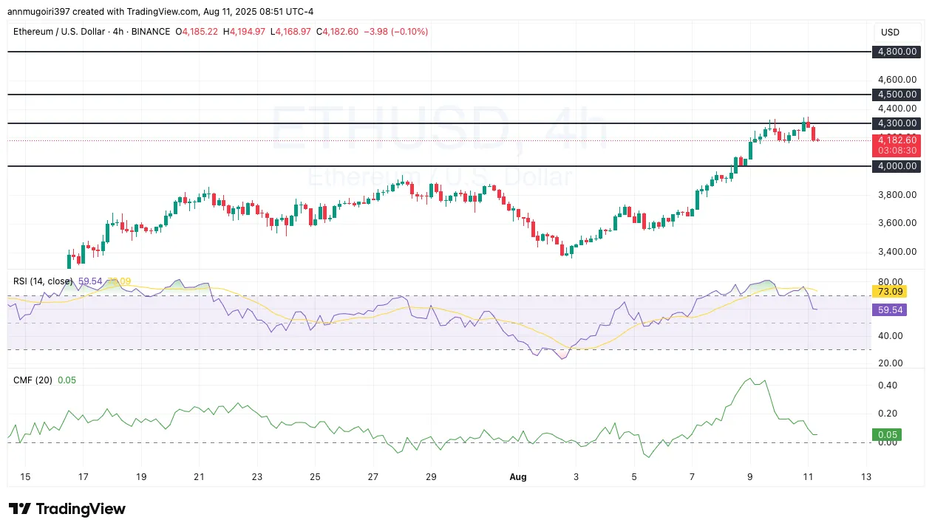The width and height of the screenshot is (932, 531).
Task: Click the closing price C4,182.60 in legend
Action: 337,32
